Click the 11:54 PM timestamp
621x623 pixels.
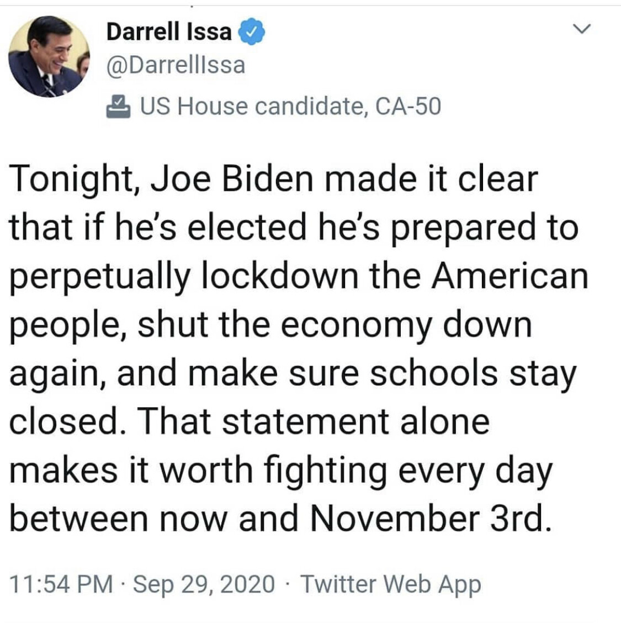coord(61,584)
